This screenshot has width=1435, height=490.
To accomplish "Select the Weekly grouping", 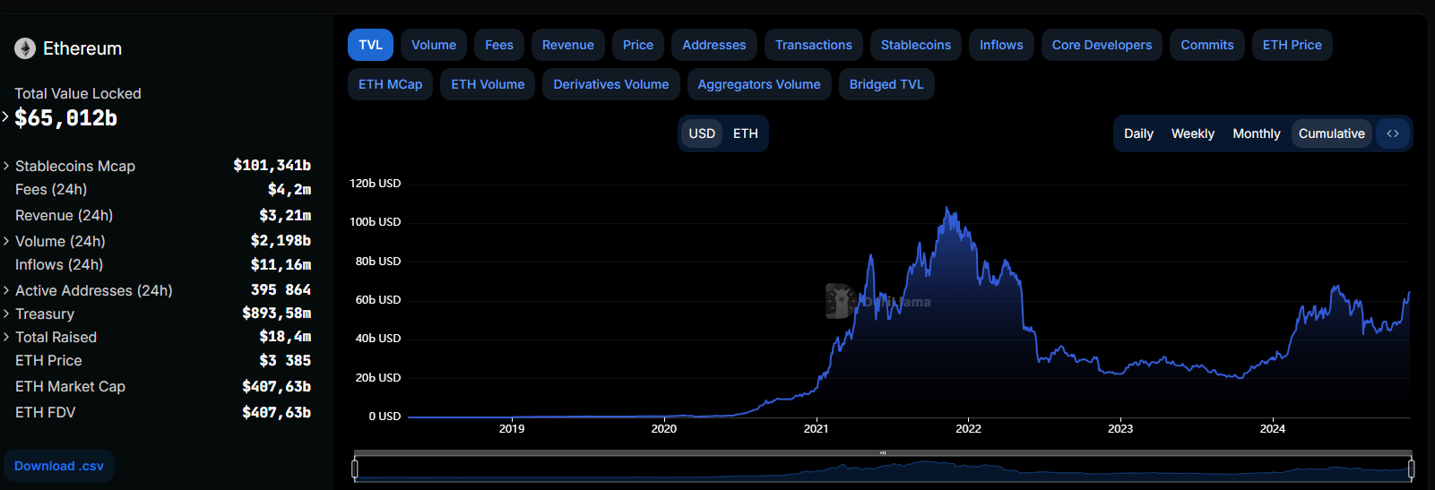I will click(x=1193, y=133).
